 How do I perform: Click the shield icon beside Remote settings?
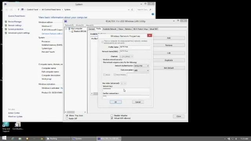[6, 25]
